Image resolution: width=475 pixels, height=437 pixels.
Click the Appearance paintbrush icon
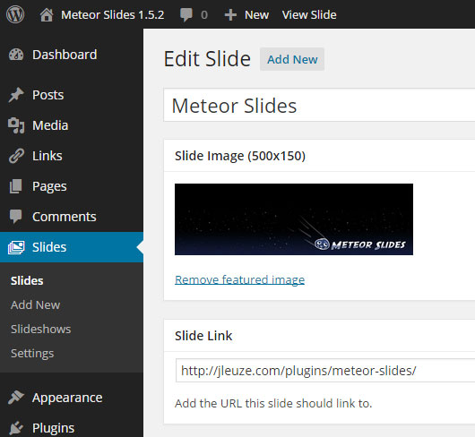tap(16, 398)
